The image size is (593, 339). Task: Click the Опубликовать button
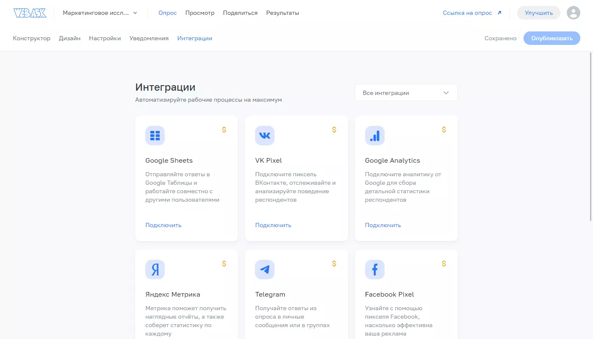pos(552,38)
